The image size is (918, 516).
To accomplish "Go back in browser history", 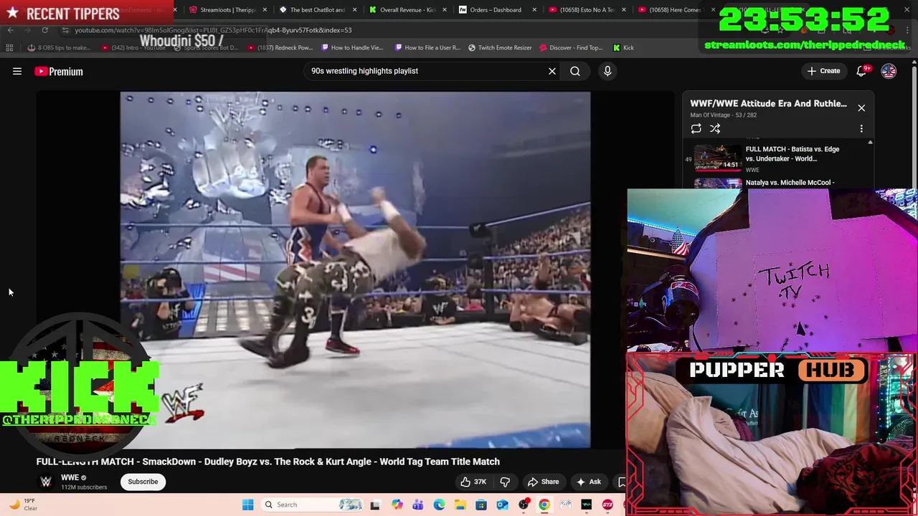I will point(10,30).
